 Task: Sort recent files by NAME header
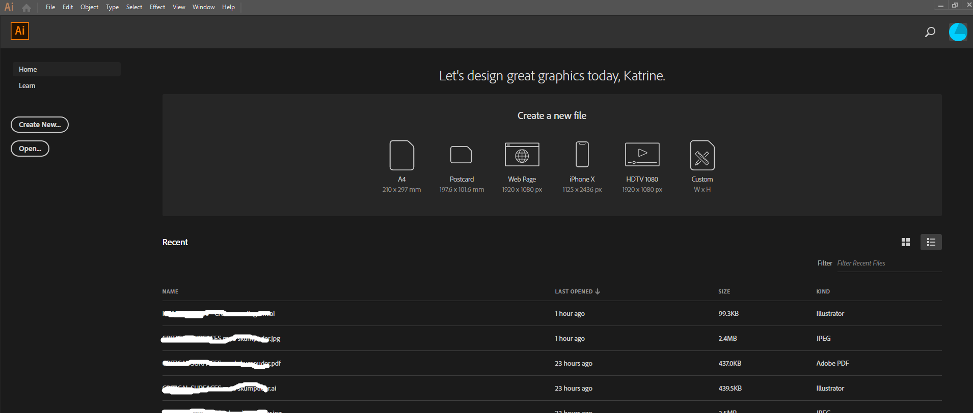click(170, 291)
